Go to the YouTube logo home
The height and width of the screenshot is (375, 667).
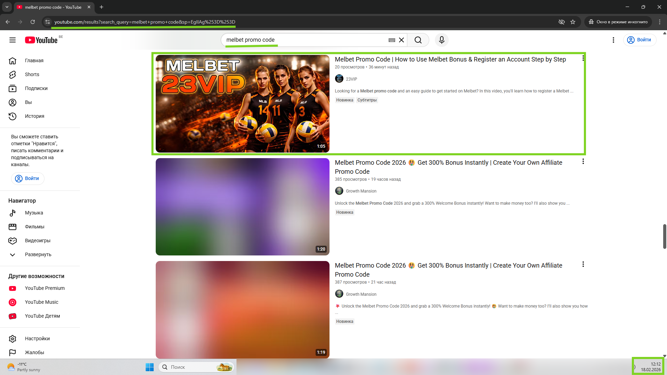pyautogui.click(x=41, y=40)
